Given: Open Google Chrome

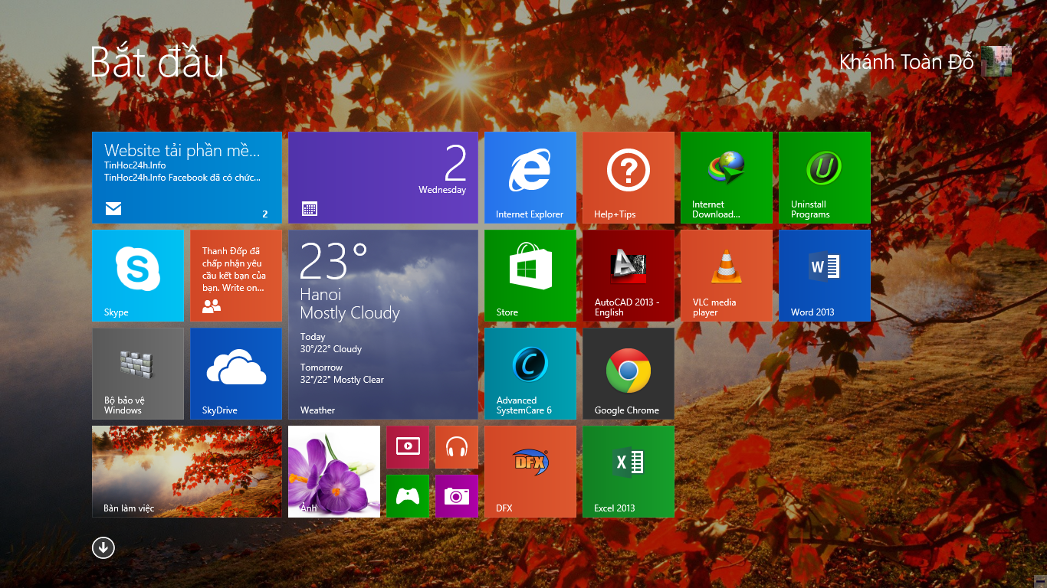Looking at the screenshot, I should coord(628,373).
